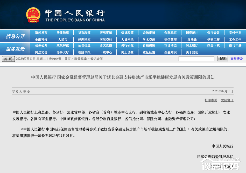Visit the 网上展厅 section
The height and width of the screenshot is (173, 246).
[x=192, y=45]
